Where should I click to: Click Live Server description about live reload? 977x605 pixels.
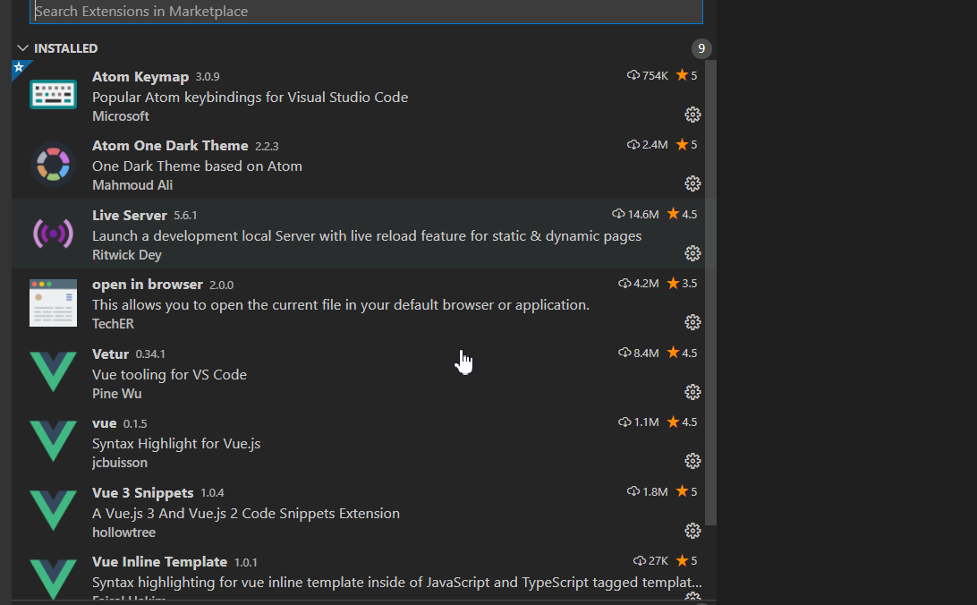pyautogui.click(x=367, y=236)
